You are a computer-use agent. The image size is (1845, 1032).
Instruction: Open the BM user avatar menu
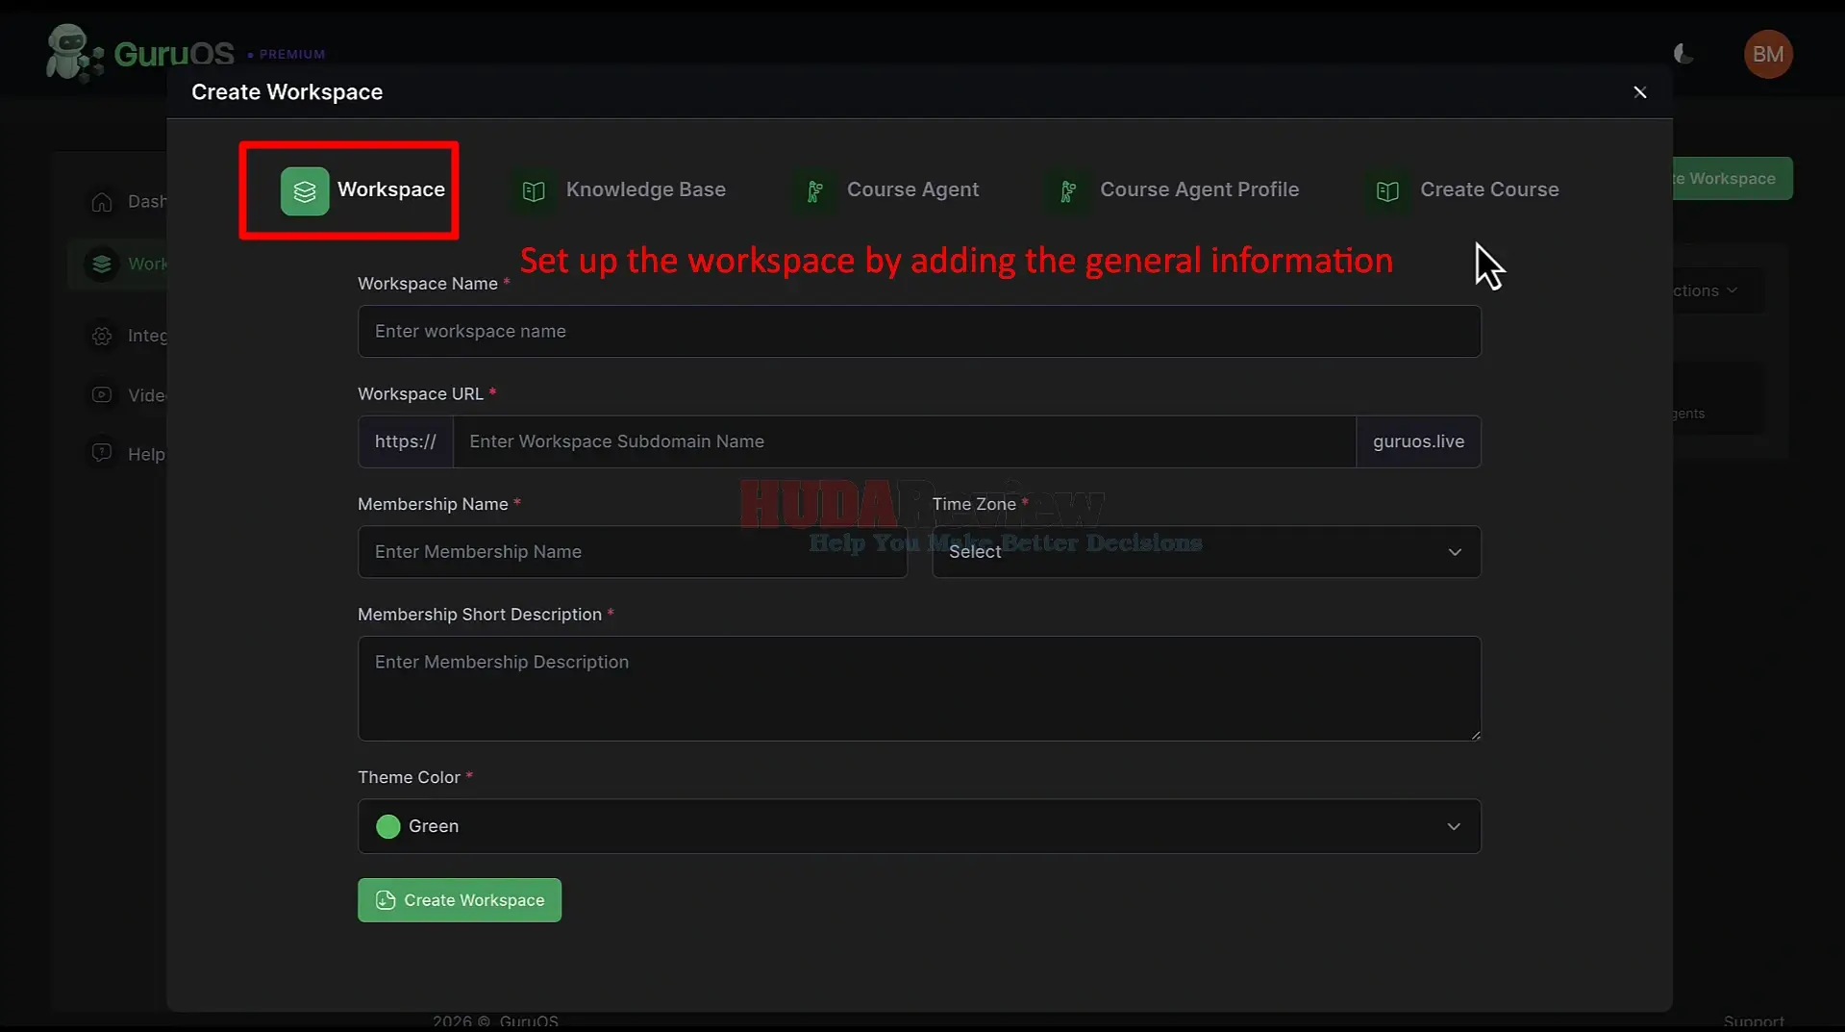pos(1767,55)
